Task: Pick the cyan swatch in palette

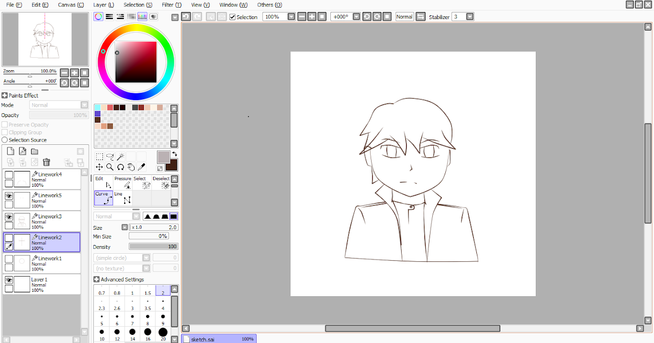Action: pos(98,107)
